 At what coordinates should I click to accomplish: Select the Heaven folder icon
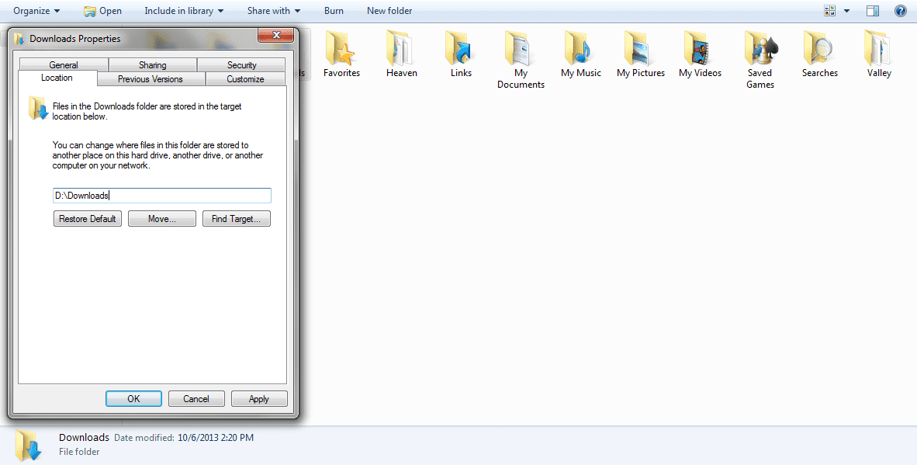(401, 49)
